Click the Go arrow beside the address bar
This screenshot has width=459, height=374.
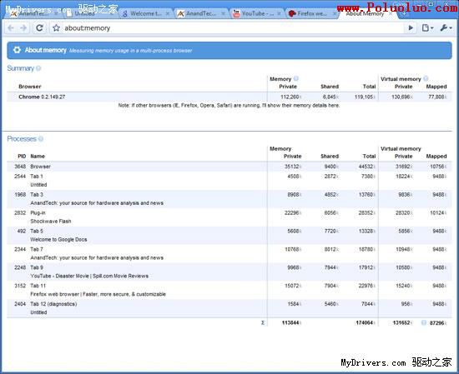pyautogui.click(x=411, y=27)
